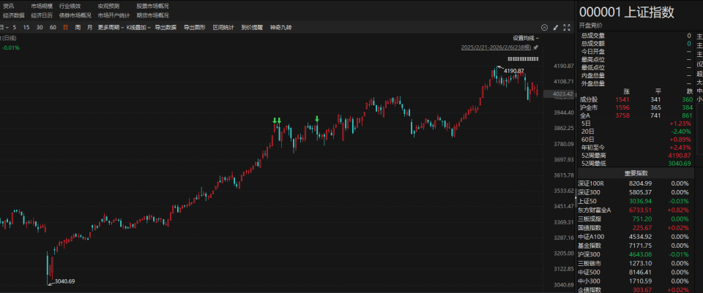Select the 30-minute period
This screenshot has height=293, width=703.
(40, 27)
